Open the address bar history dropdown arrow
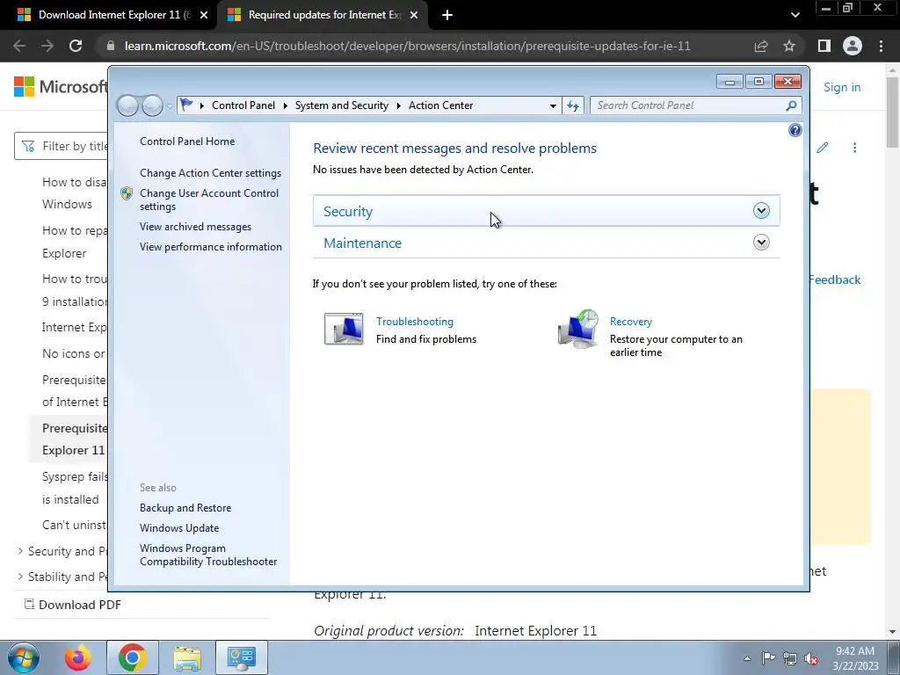 (553, 105)
